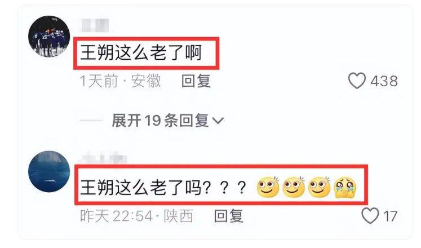Like the comment with 438 likes
This screenshot has width=421, height=248.
[x=357, y=81]
